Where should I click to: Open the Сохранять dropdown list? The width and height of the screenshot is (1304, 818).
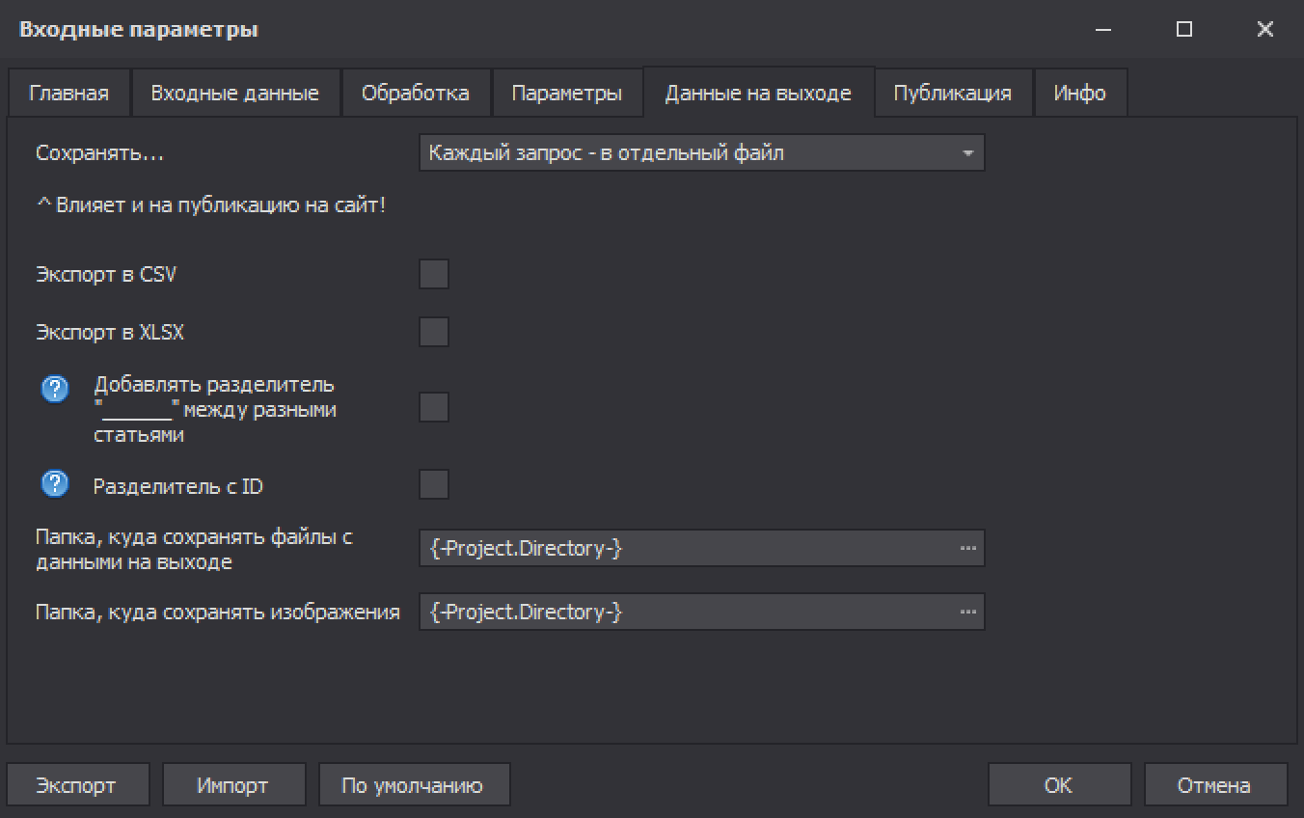(x=701, y=152)
